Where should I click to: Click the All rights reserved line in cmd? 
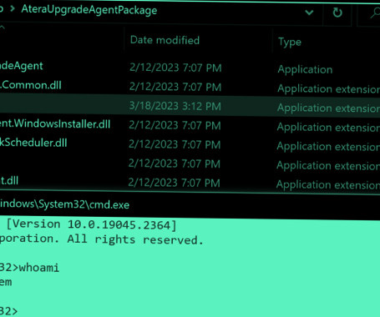[102, 239]
